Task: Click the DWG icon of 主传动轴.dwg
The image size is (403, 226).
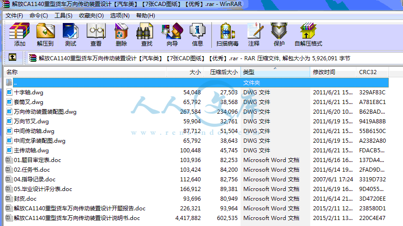Action: (x=9, y=150)
